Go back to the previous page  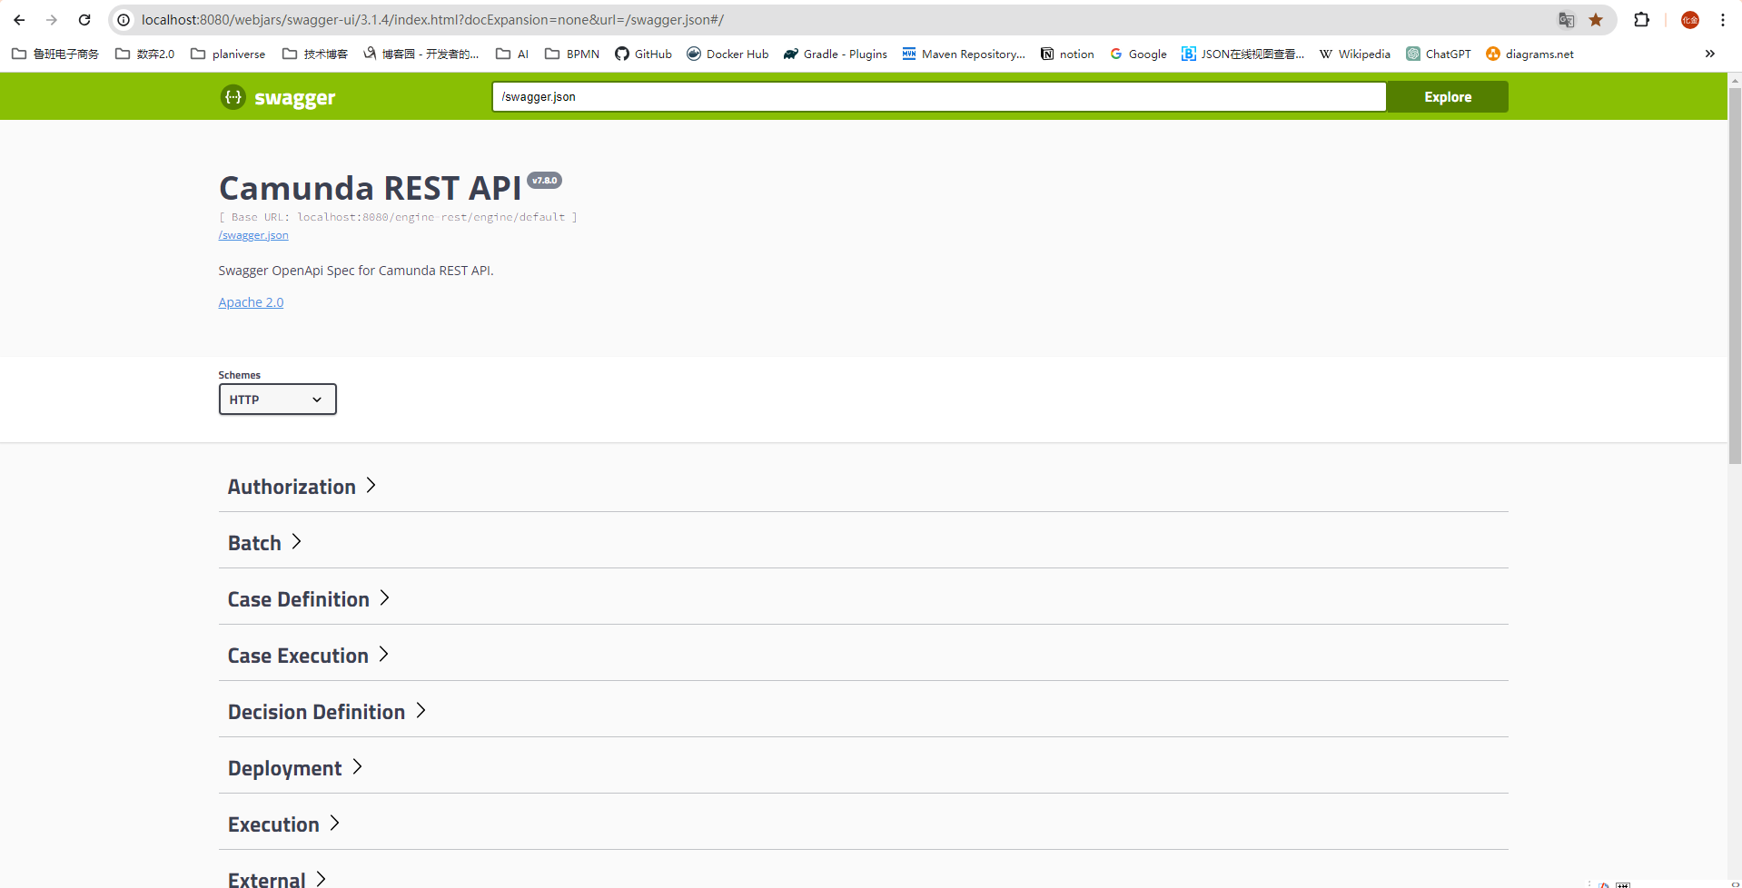point(19,20)
